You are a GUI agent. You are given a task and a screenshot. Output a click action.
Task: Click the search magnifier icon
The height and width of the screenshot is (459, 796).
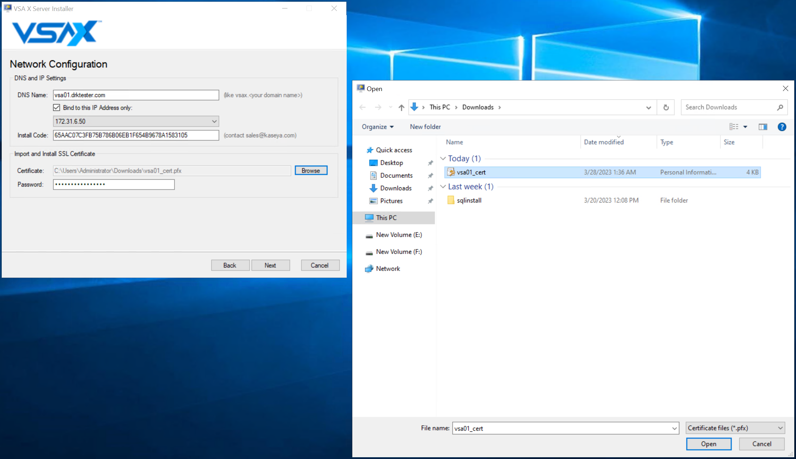tap(780, 107)
